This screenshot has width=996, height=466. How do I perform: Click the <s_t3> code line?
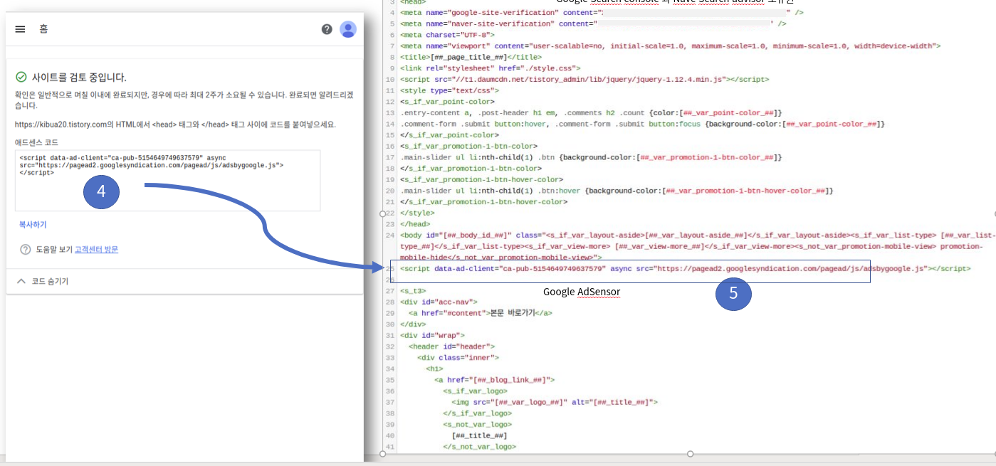click(x=413, y=291)
